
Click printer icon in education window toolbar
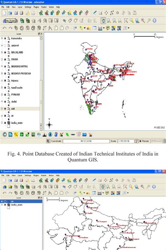coord(33,13)
